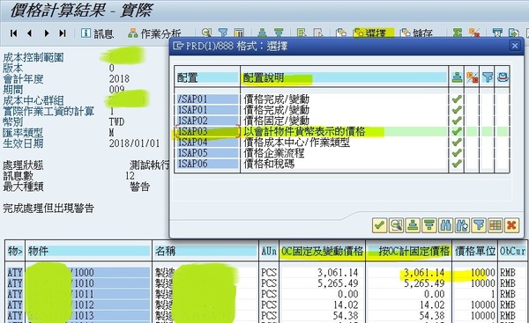Click the 選擇 layout toolbar button
Viewport: 529px width, 323px height.
[x=374, y=33]
